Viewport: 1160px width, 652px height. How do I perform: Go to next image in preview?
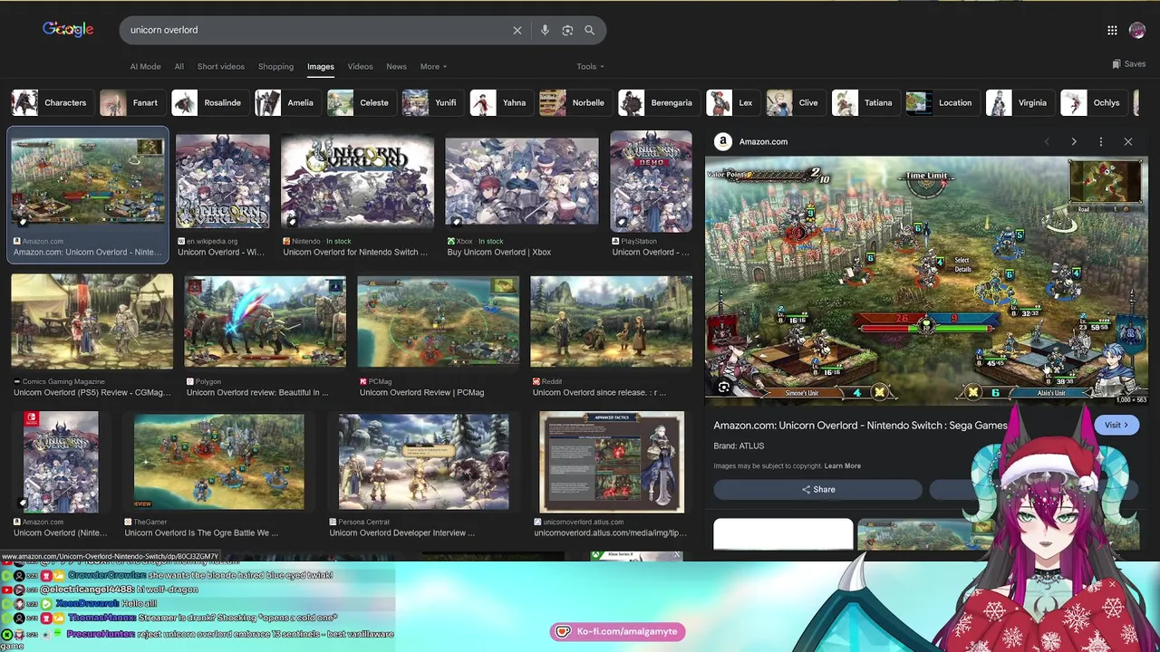tap(1074, 141)
